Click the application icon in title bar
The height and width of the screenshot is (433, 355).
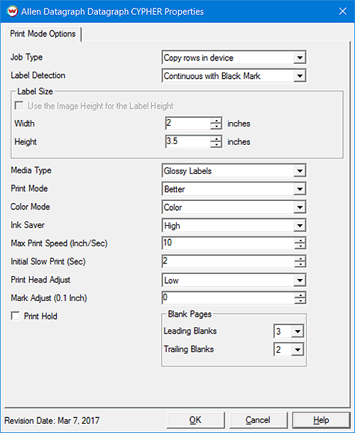coord(12,11)
